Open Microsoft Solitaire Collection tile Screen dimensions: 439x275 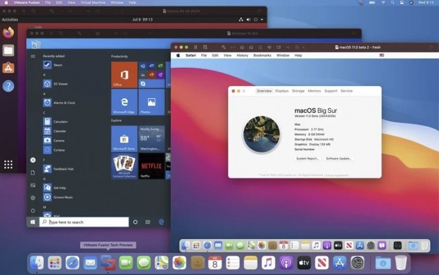click(x=124, y=166)
